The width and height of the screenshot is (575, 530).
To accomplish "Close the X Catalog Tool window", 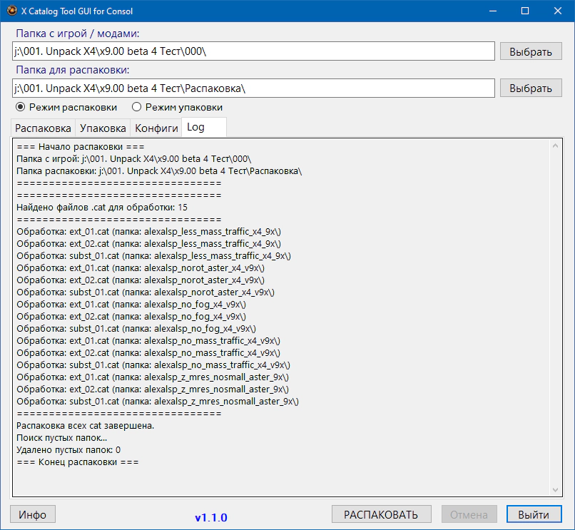I will point(559,11).
